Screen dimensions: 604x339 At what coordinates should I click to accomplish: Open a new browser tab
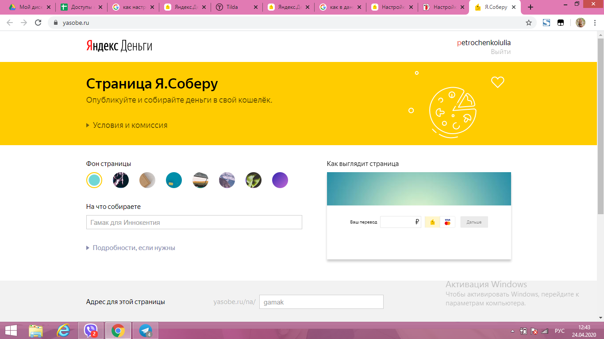click(531, 7)
